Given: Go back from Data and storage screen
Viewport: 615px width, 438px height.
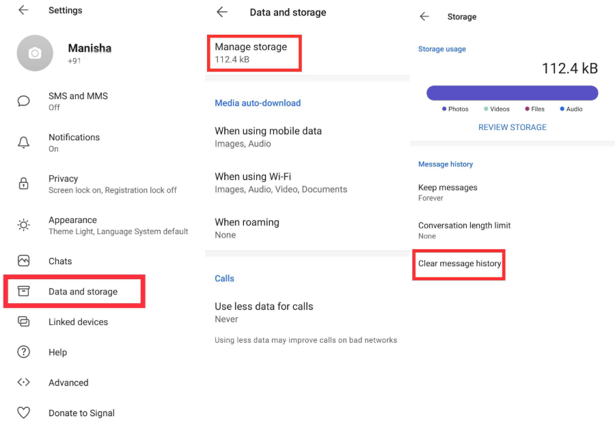Looking at the screenshot, I should pyautogui.click(x=221, y=12).
